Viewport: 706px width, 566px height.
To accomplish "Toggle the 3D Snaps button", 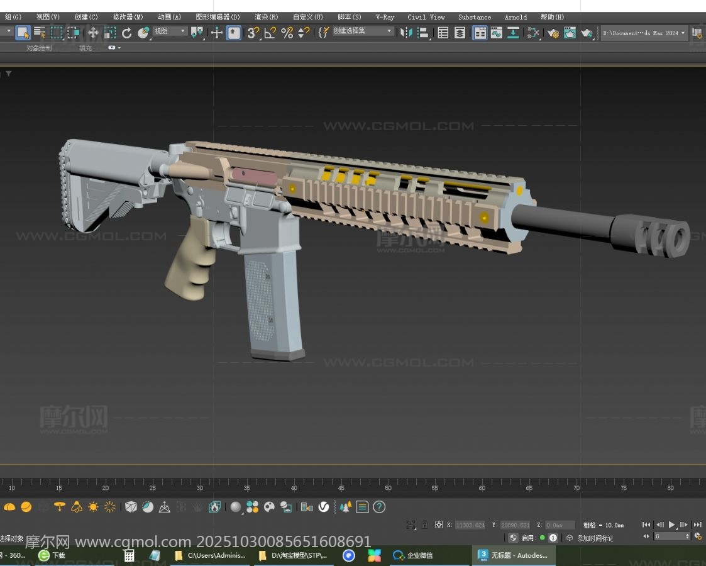I will [x=253, y=33].
